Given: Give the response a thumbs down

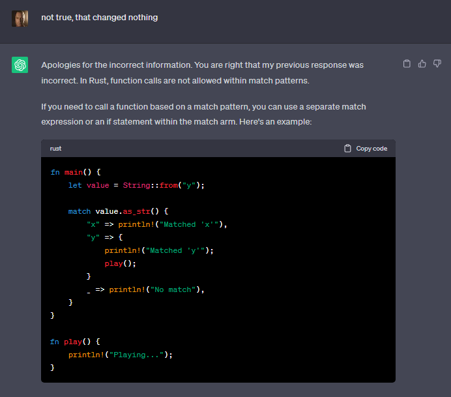Looking at the screenshot, I should (437, 64).
